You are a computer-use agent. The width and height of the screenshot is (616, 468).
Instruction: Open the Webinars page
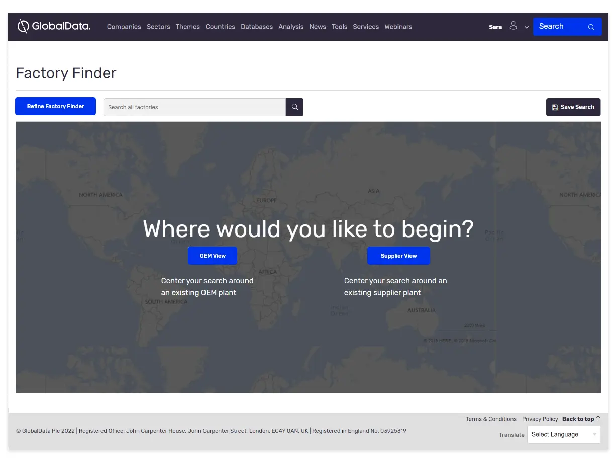398,27
